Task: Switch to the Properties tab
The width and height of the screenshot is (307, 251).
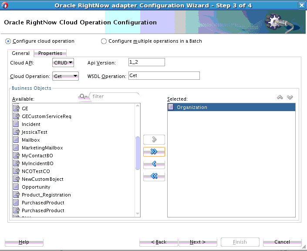Action: point(50,53)
